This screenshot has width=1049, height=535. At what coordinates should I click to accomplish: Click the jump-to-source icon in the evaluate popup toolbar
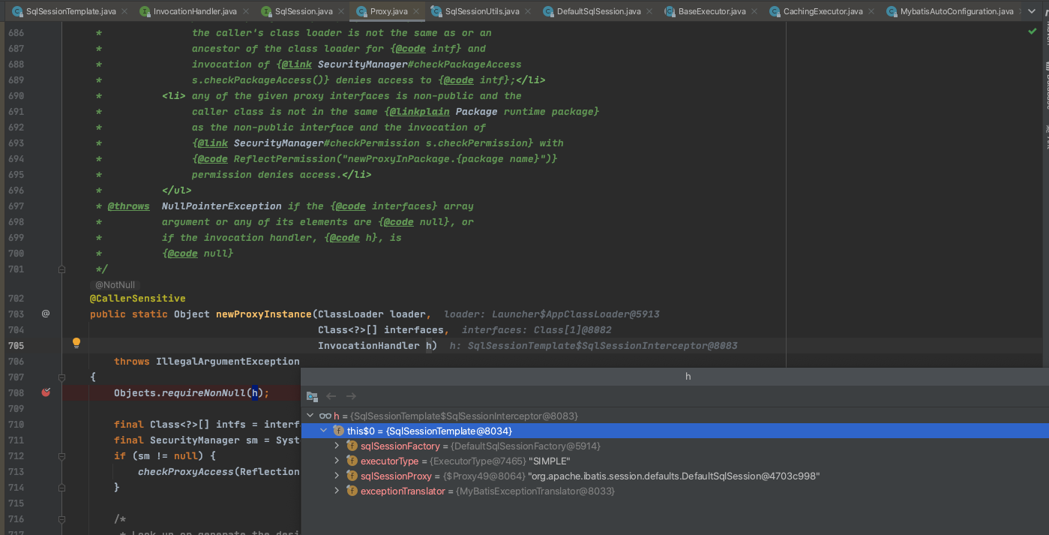click(x=312, y=397)
